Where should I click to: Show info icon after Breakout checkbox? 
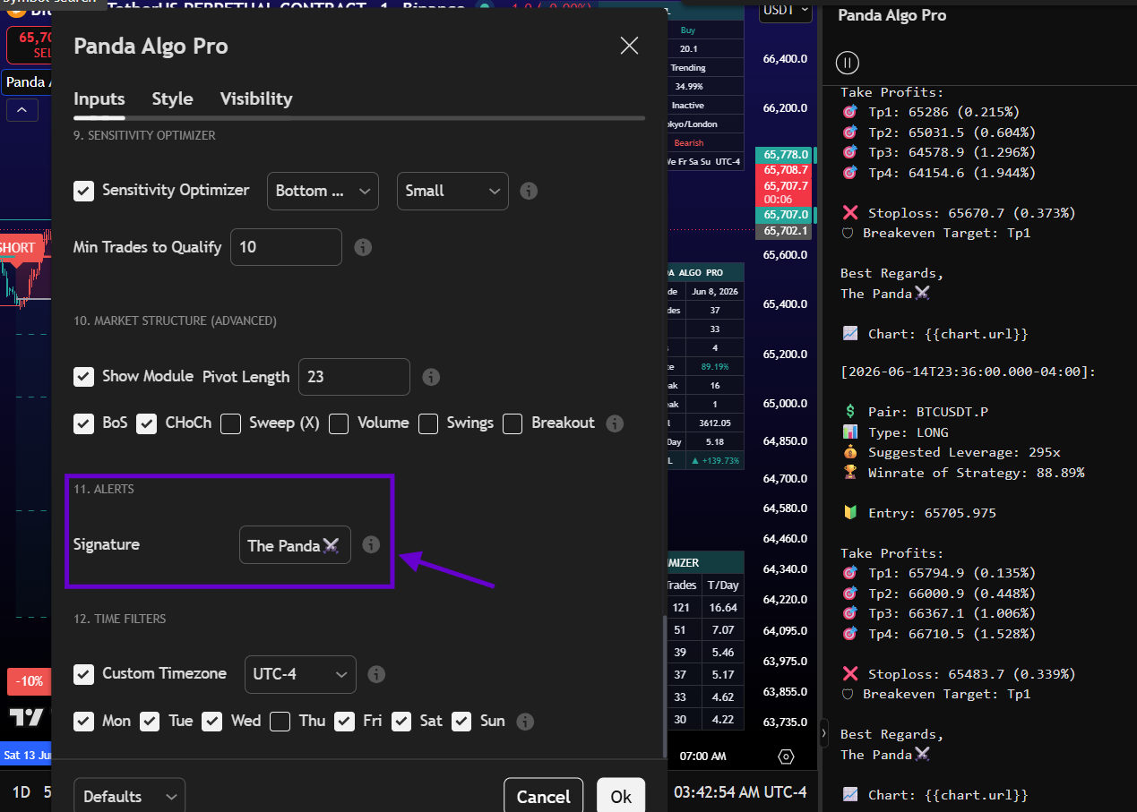[615, 423]
